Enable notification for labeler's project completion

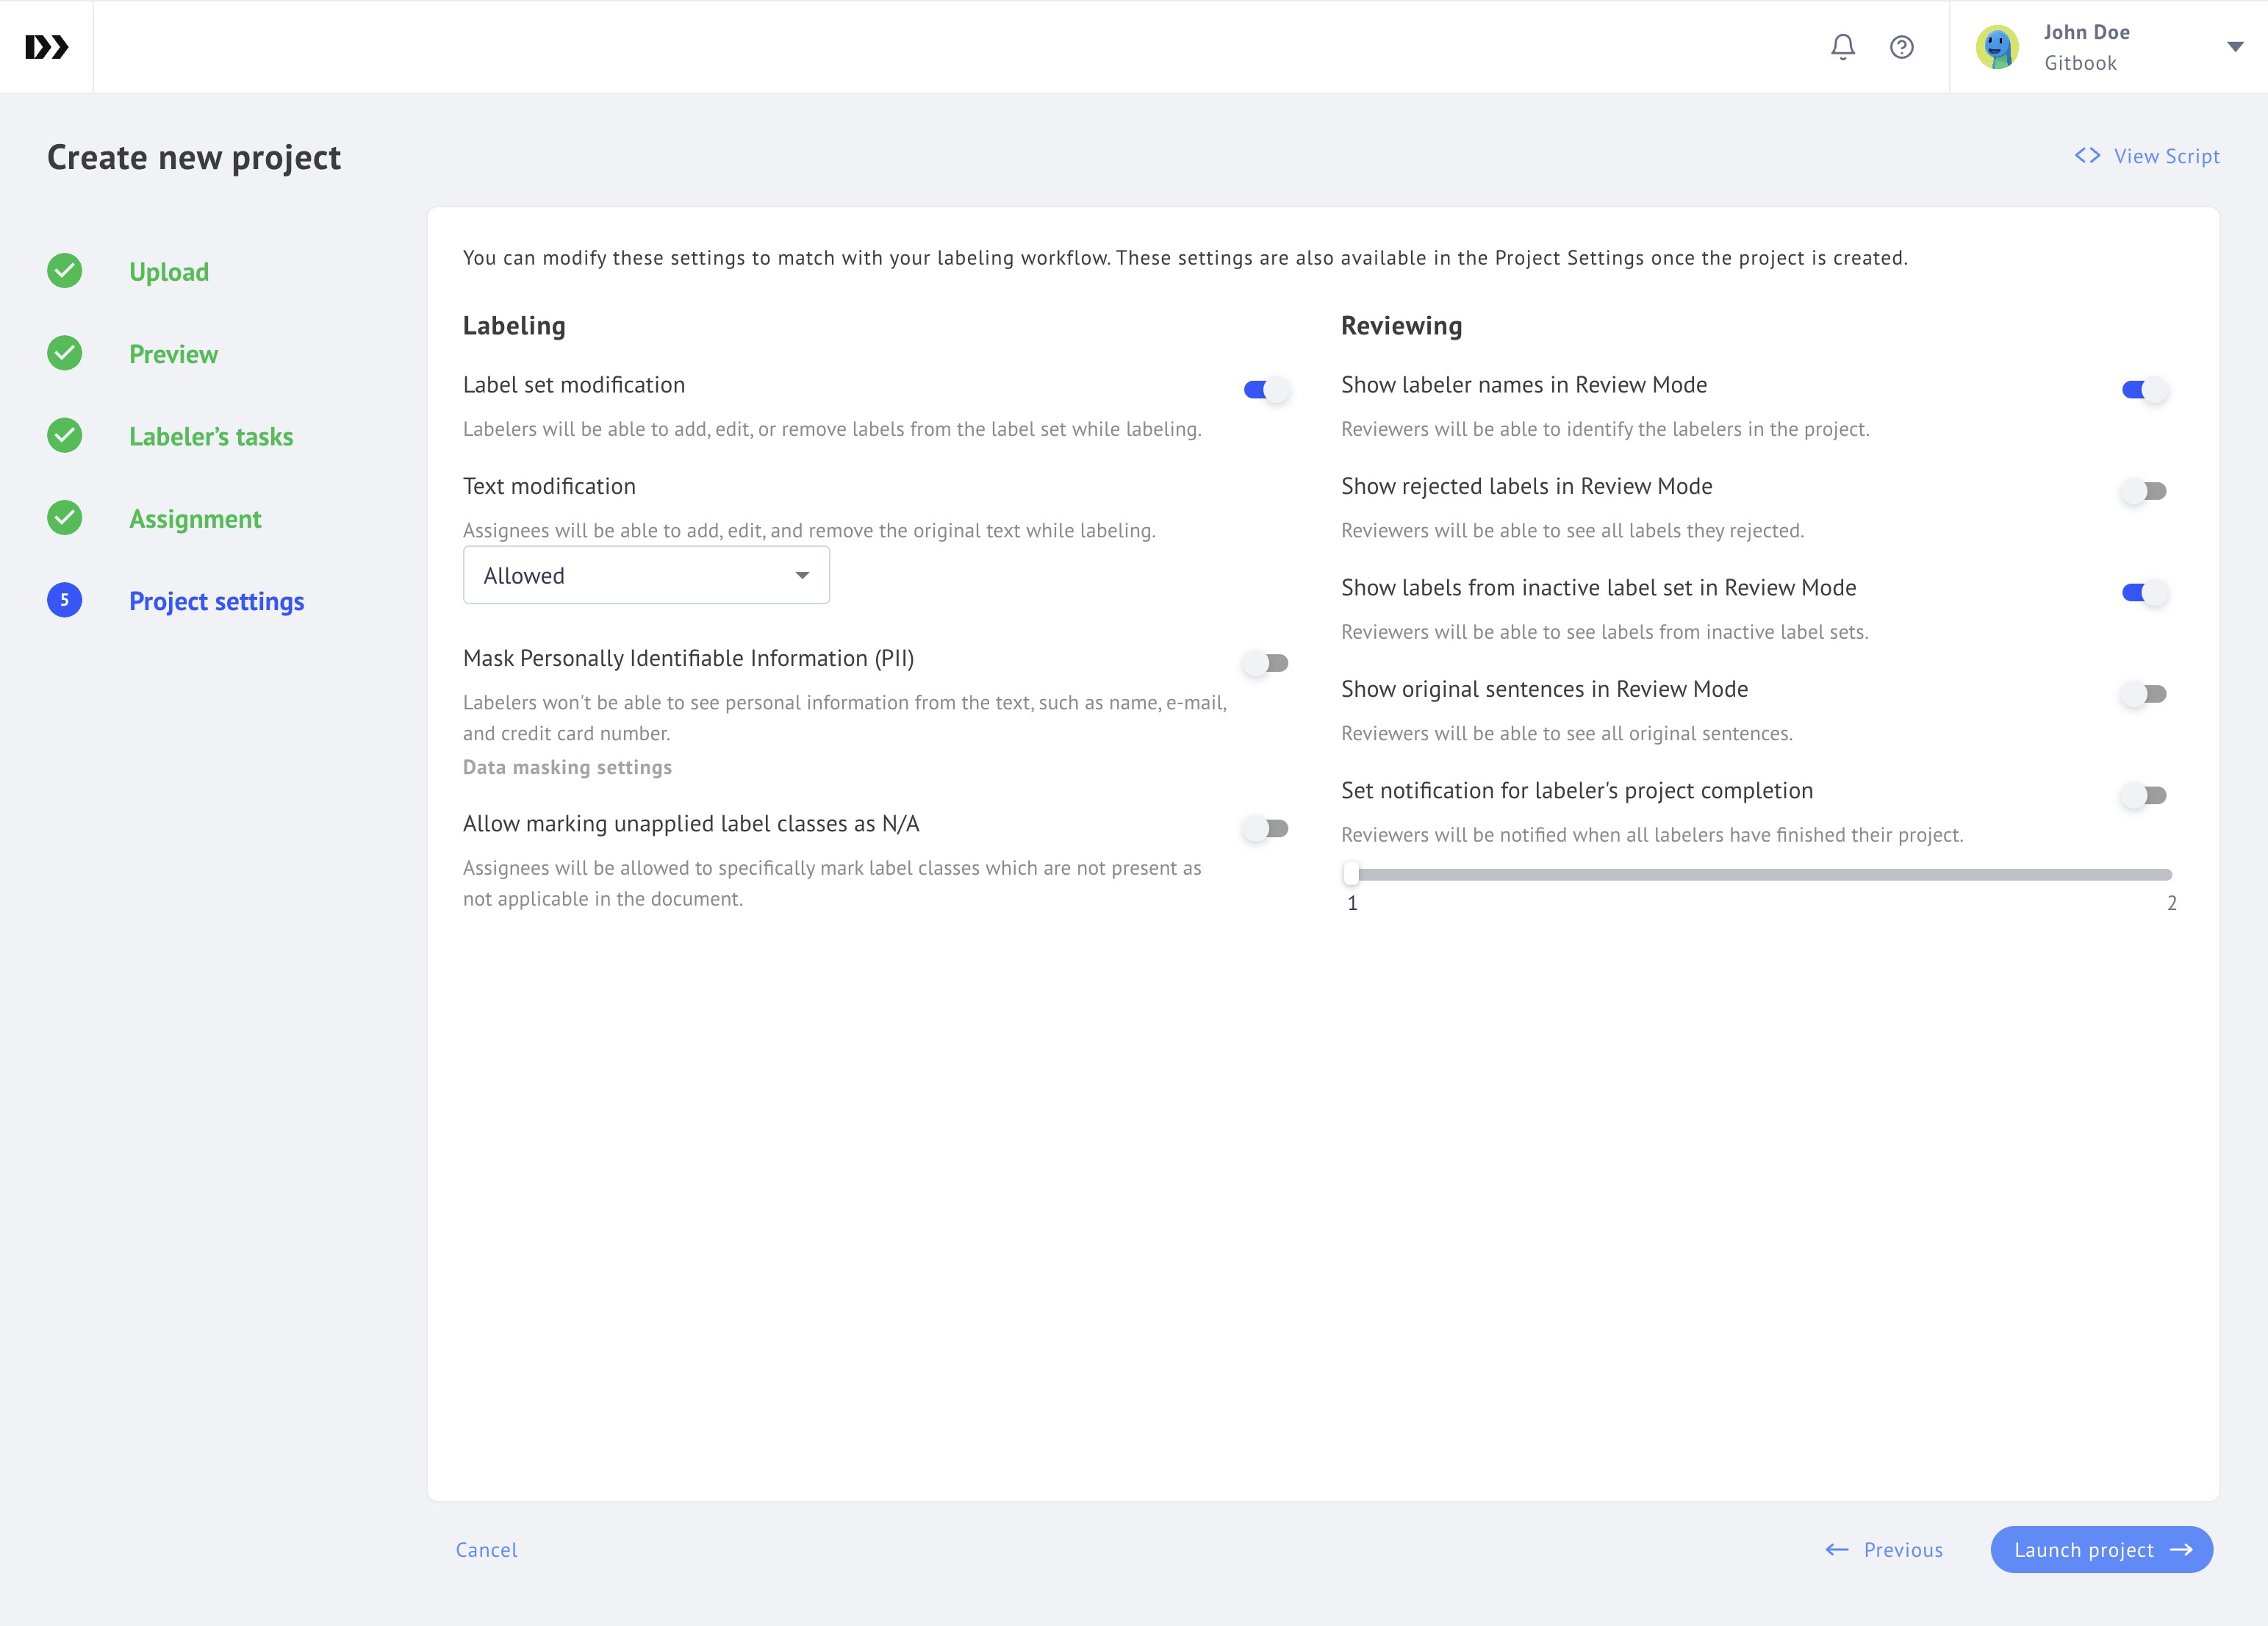2144,796
